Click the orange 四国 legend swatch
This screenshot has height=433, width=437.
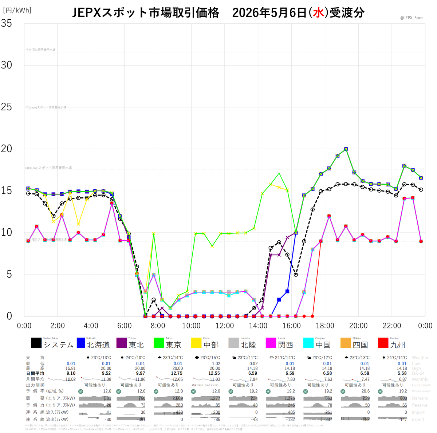coord(346,343)
